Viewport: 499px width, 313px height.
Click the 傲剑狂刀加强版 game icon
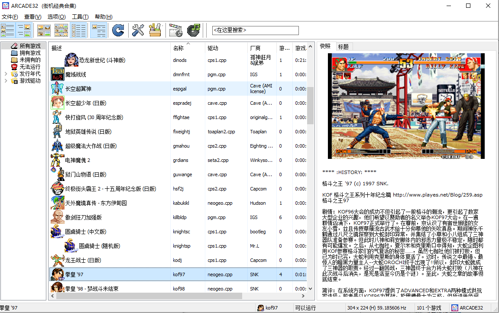[58, 217]
